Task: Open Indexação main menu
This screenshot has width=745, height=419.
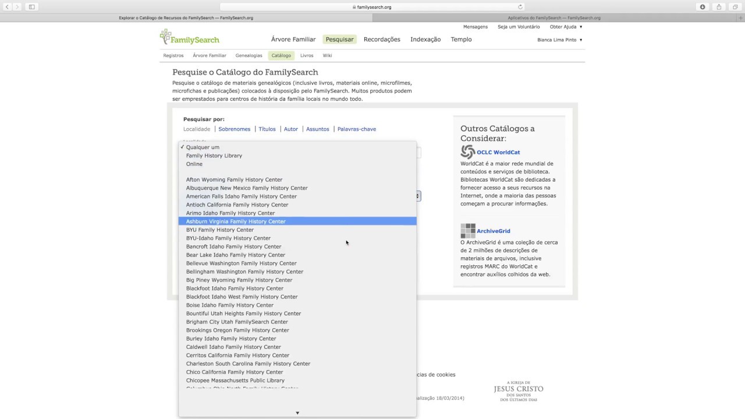Action: click(x=425, y=40)
